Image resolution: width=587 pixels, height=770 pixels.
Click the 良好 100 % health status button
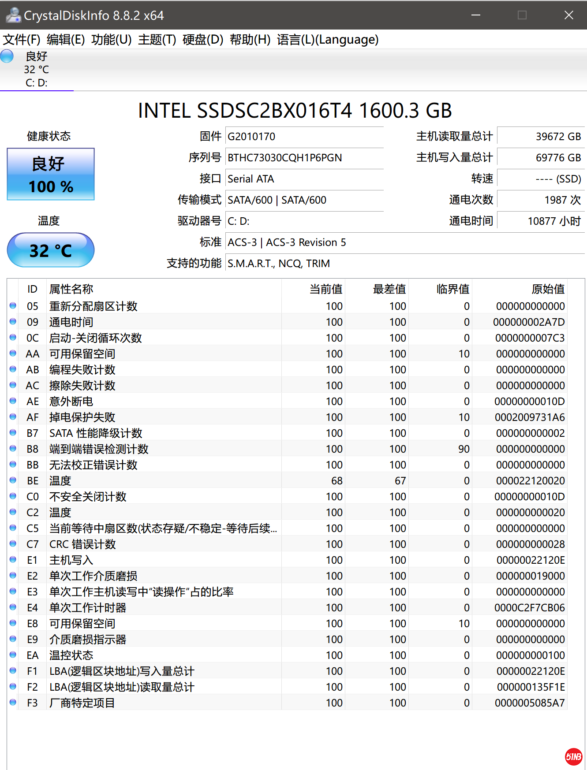tap(51, 175)
